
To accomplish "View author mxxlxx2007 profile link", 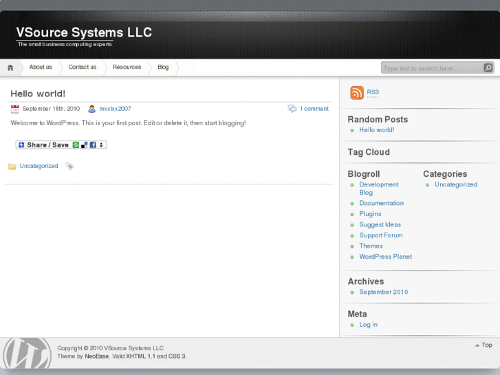I will (x=115, y=109).
